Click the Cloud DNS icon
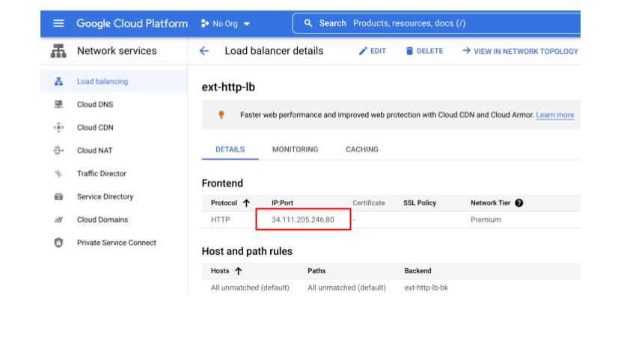This screenshot has height=351, width=621. point(58,105)
